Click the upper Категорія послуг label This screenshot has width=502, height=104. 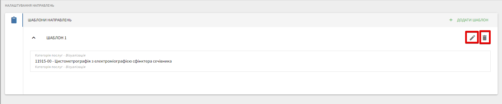49,55
